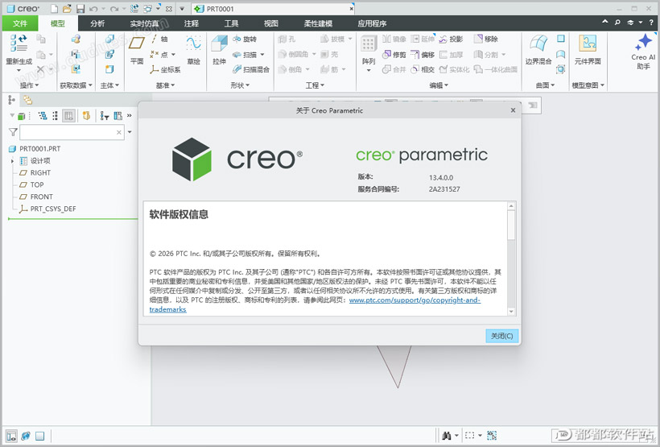This screenshot has height=447, width=660.
Task: Select the 轴 axis tool
Action: 159,39
